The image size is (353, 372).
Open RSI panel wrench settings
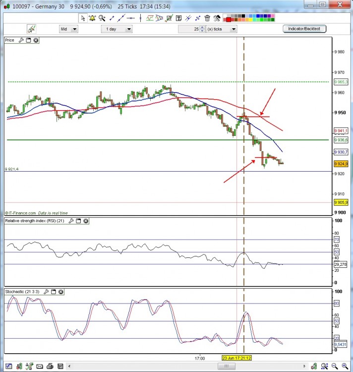click(71, 221)
